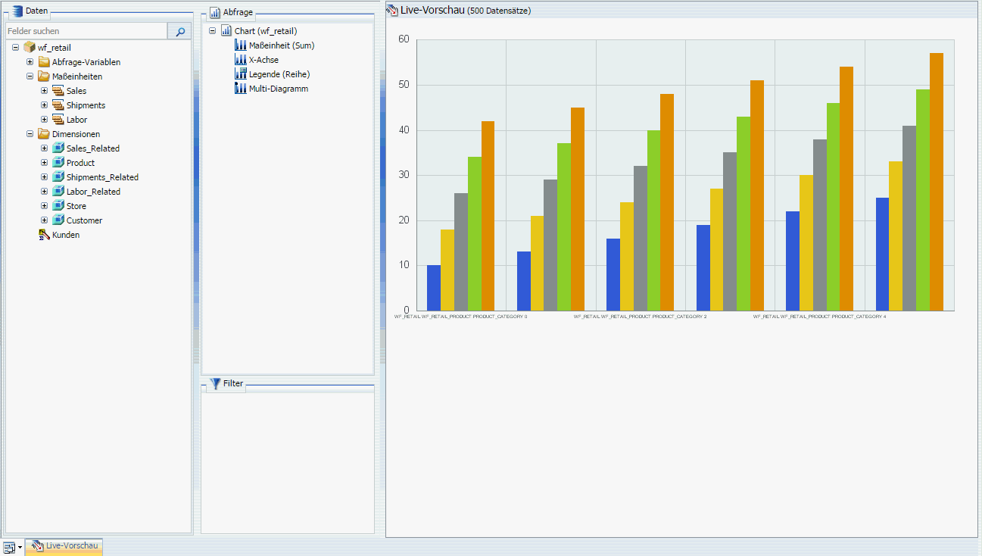Click the Dimensionen folder icon
The height and width of the screenshot is (556, 982).
click(44, 134)
